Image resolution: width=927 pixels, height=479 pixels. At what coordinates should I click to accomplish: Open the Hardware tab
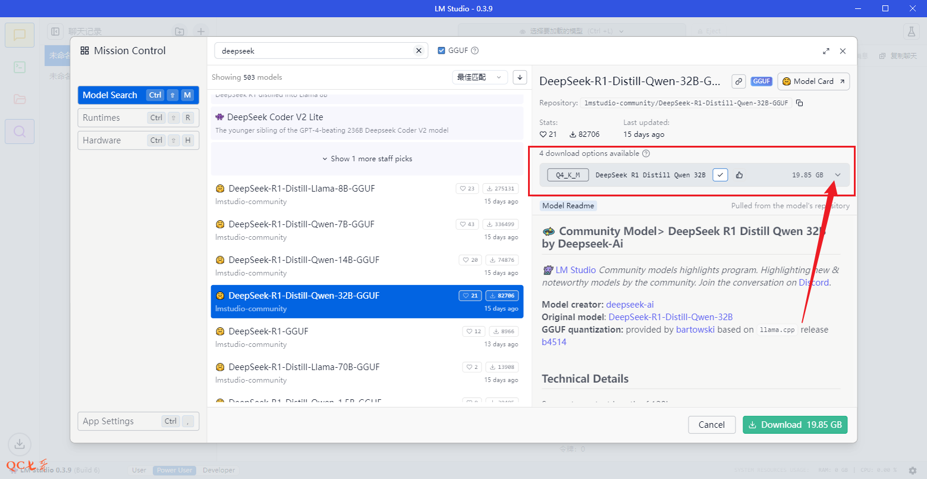tap(138, 140)
